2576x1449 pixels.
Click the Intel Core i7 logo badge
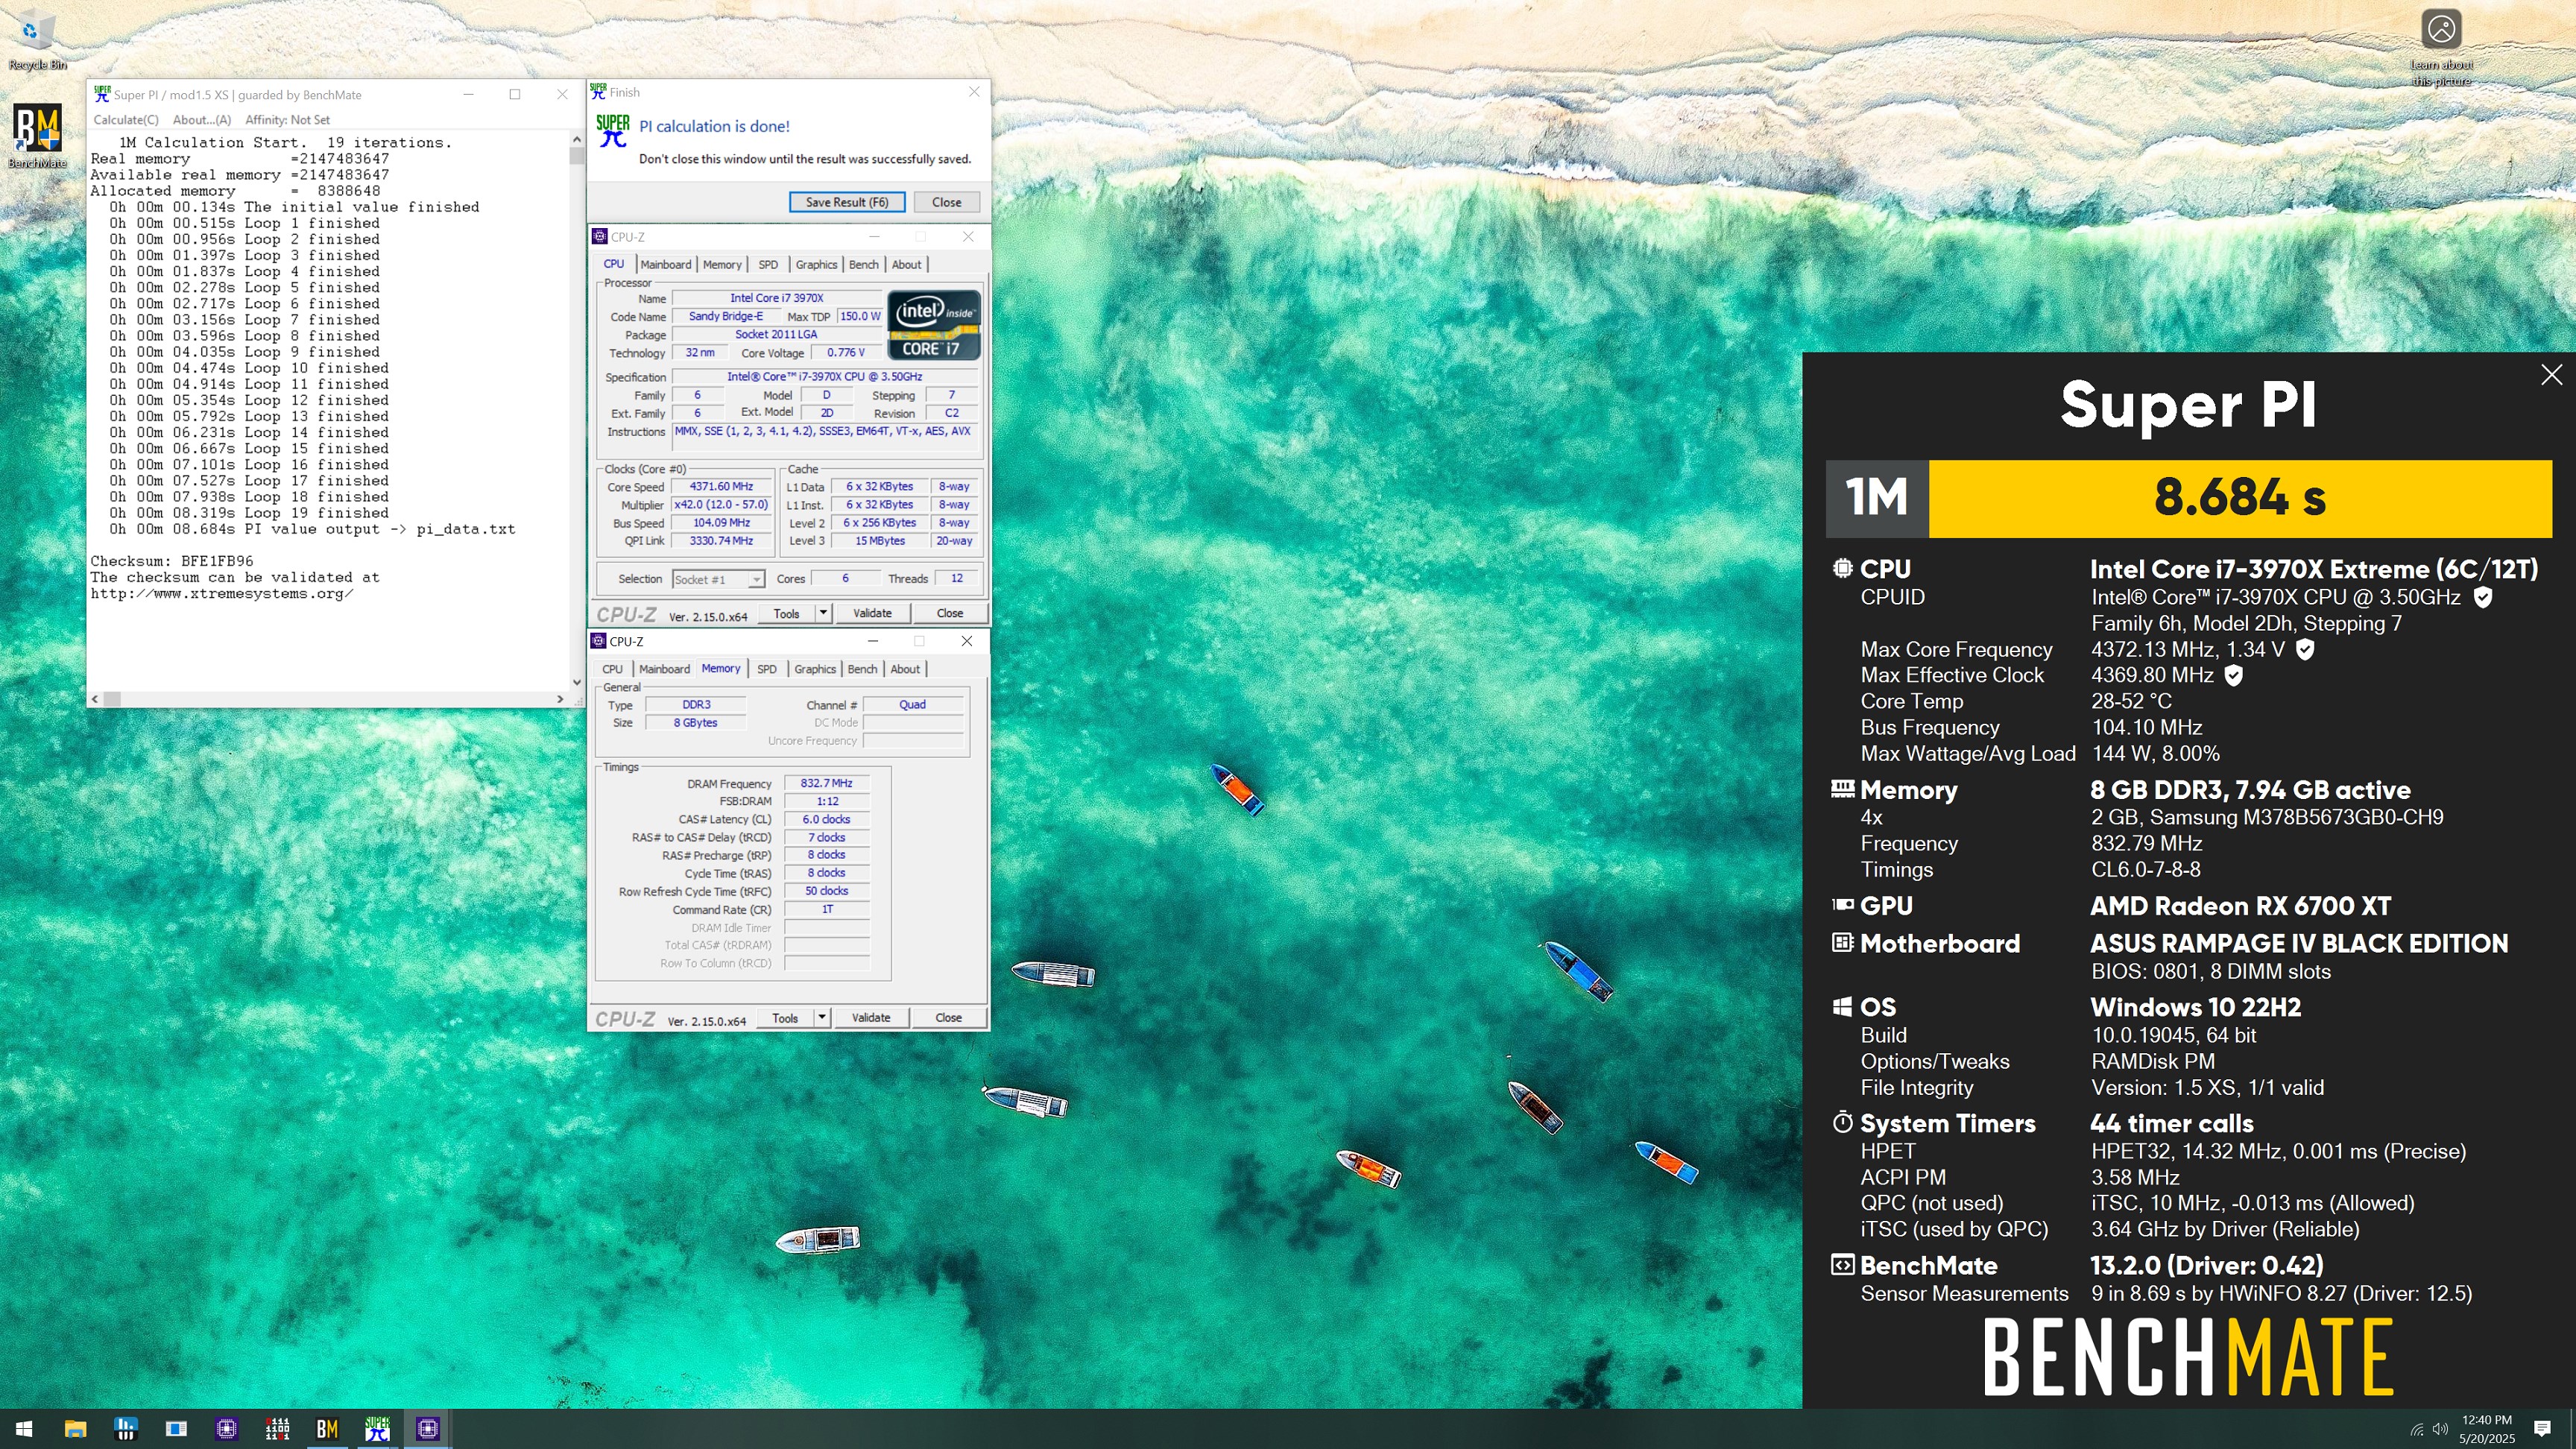(x=934, y=325)
